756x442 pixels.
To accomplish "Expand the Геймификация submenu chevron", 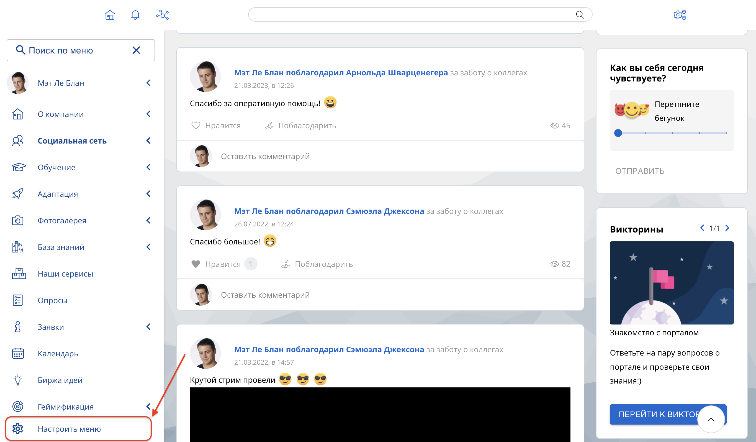I will (148, 407).
